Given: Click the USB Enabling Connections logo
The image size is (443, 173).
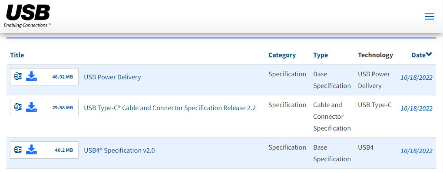Looking at the screenshot, I should (x=27, y=16).
